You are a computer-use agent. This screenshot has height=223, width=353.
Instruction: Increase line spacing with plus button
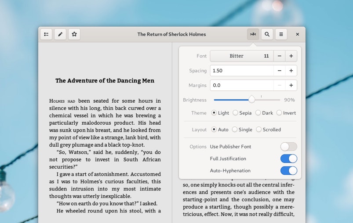[291, 71]
